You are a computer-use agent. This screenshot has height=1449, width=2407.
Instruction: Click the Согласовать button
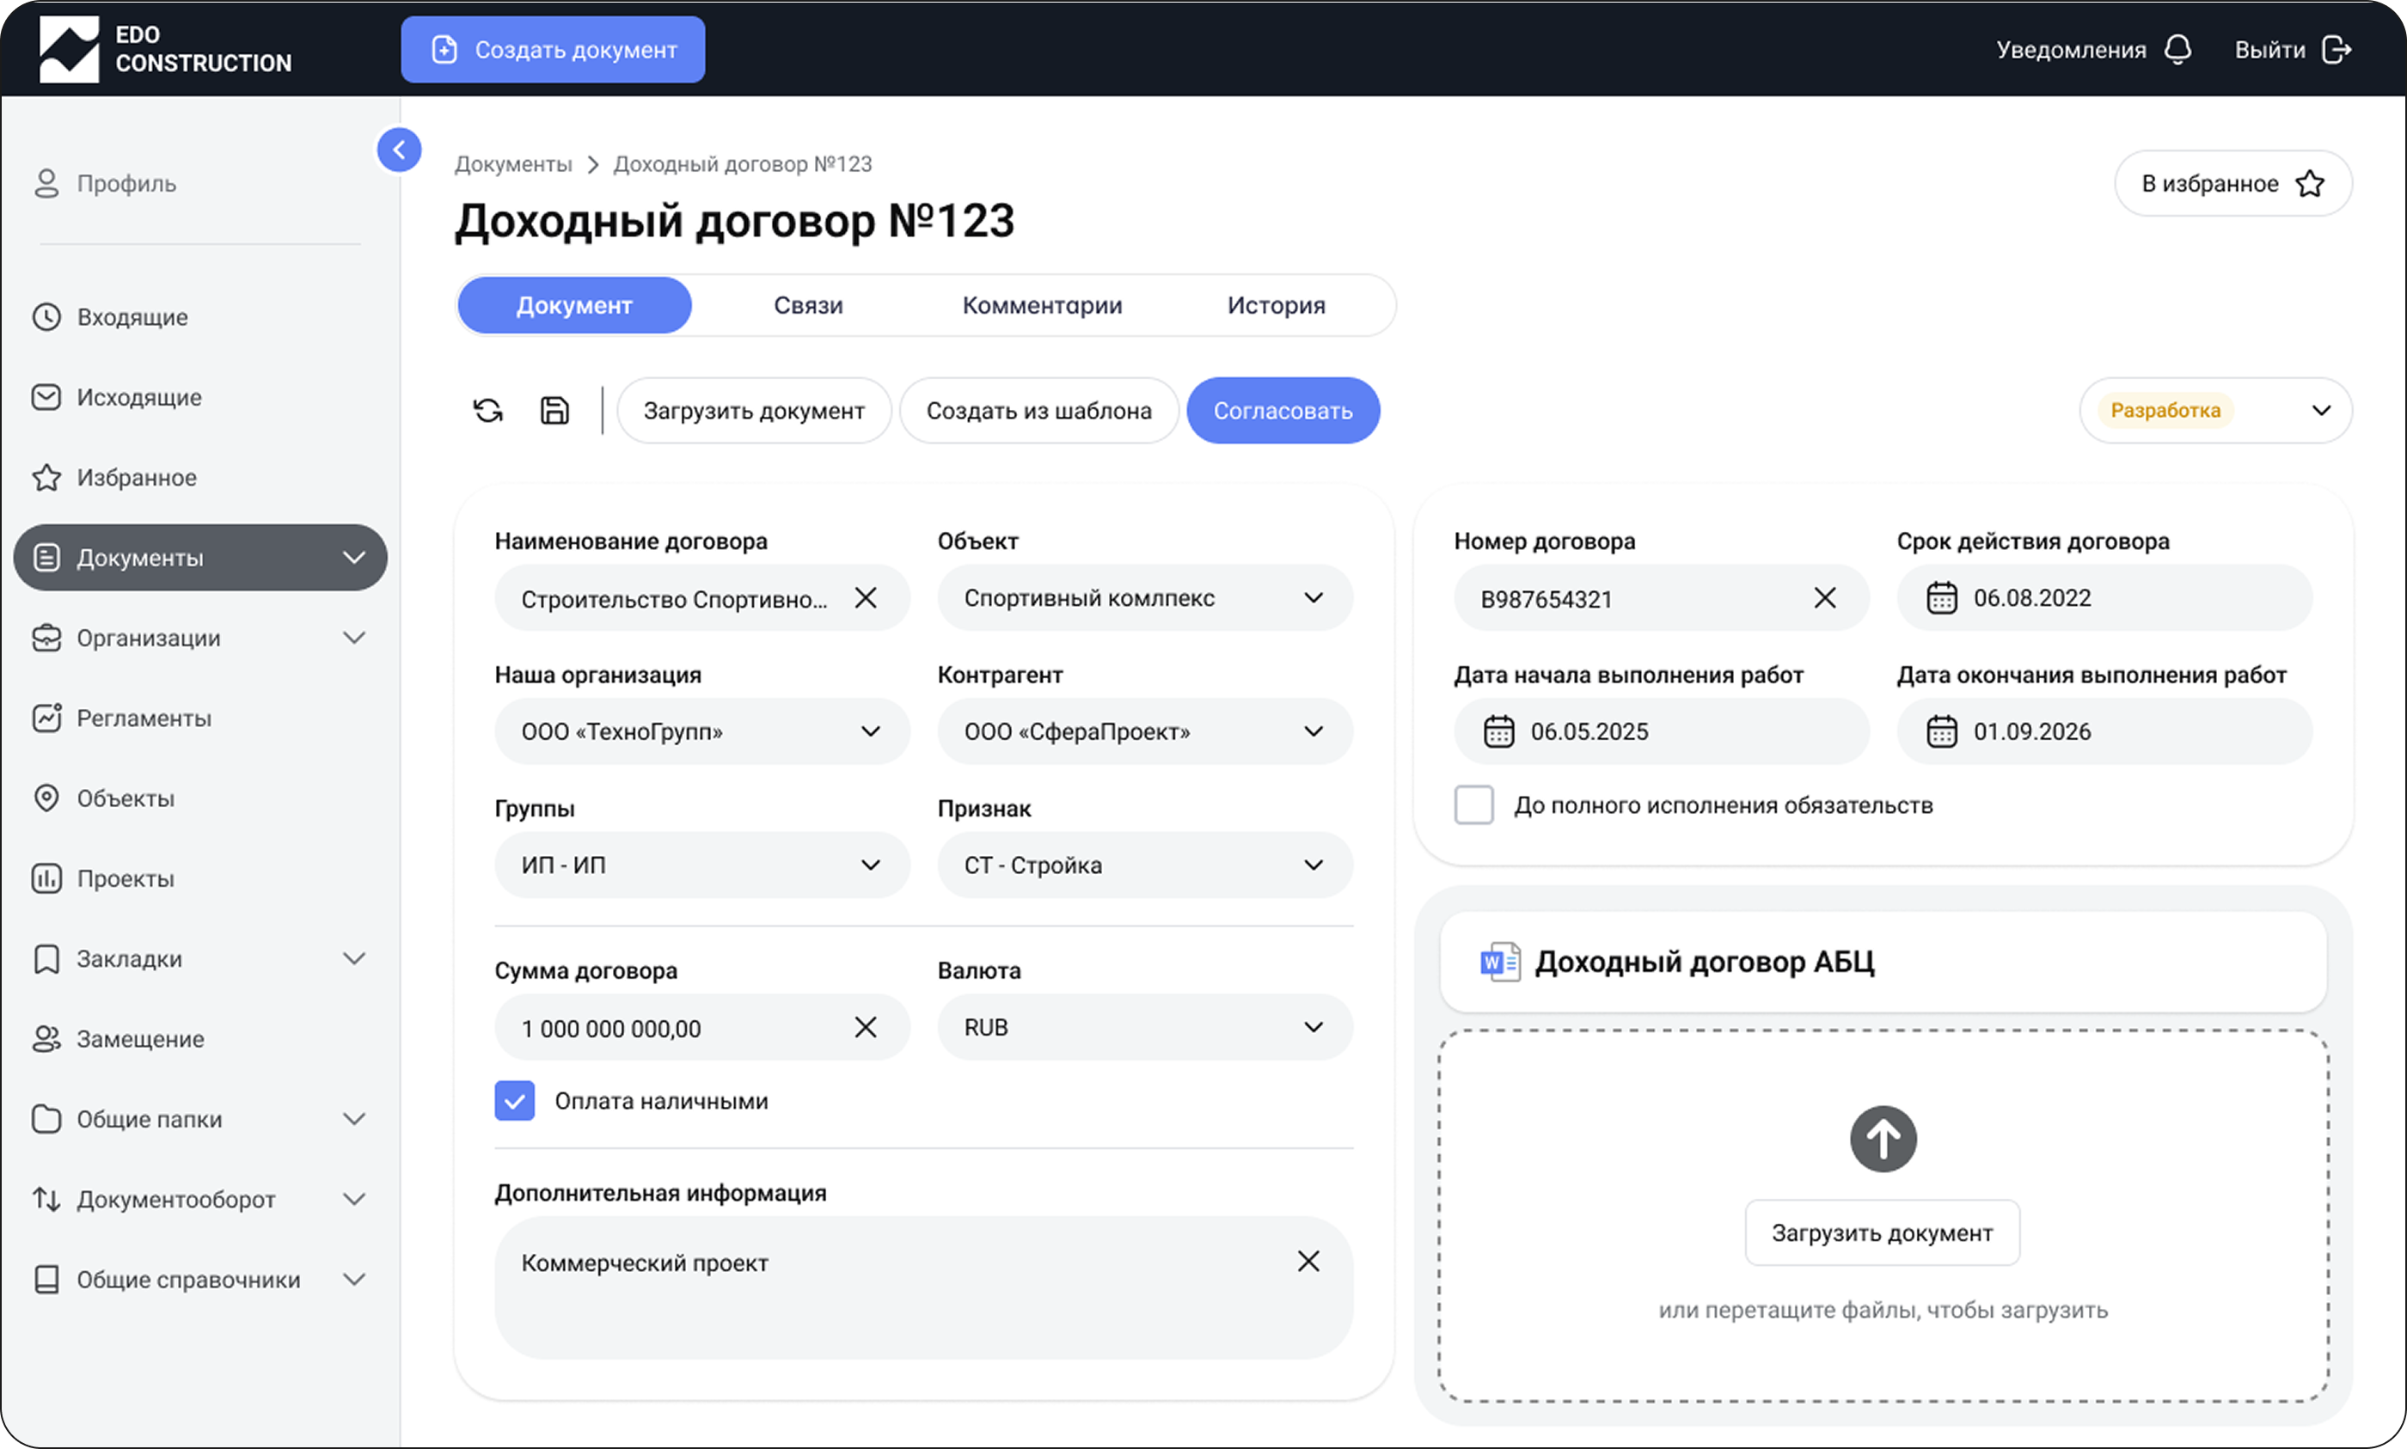[1283, 411]
